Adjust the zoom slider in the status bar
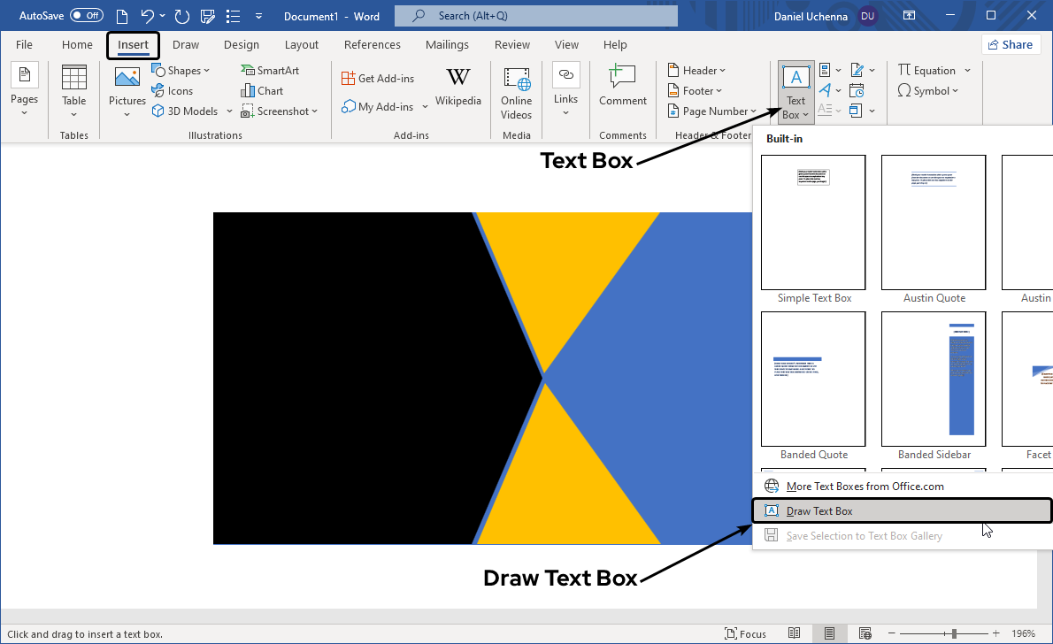Viewport: 1053px width, 644px height. coord(953,633)
